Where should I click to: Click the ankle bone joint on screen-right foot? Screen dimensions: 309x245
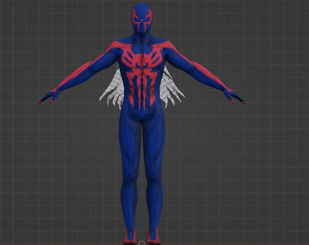click(152, 232)
